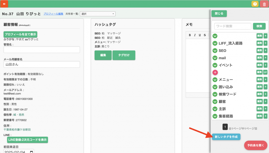Toggle underline in memo editor toolbar
269x153 pixels.
click(200, 35)
